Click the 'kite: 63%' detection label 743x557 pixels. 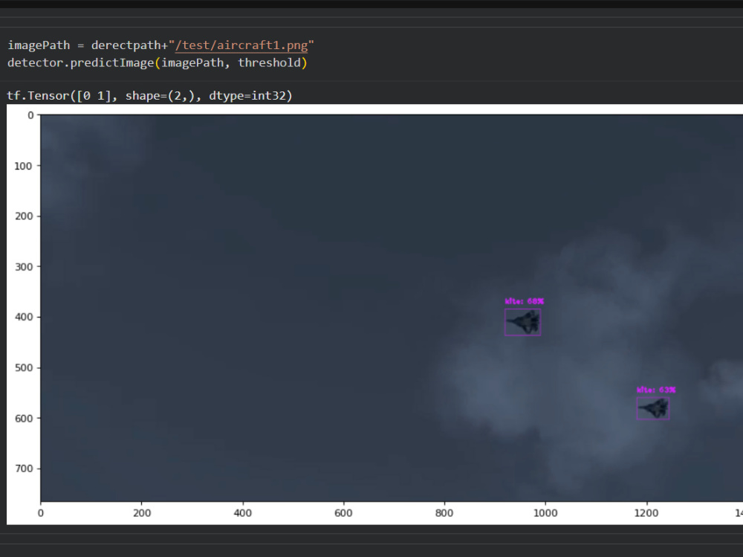(656, 390)
